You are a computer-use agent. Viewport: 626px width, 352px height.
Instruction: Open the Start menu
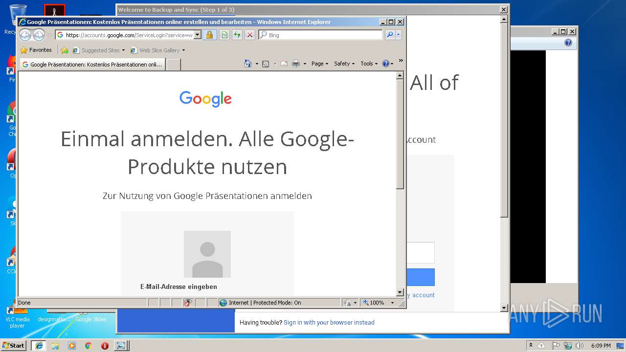pos(14,345)
